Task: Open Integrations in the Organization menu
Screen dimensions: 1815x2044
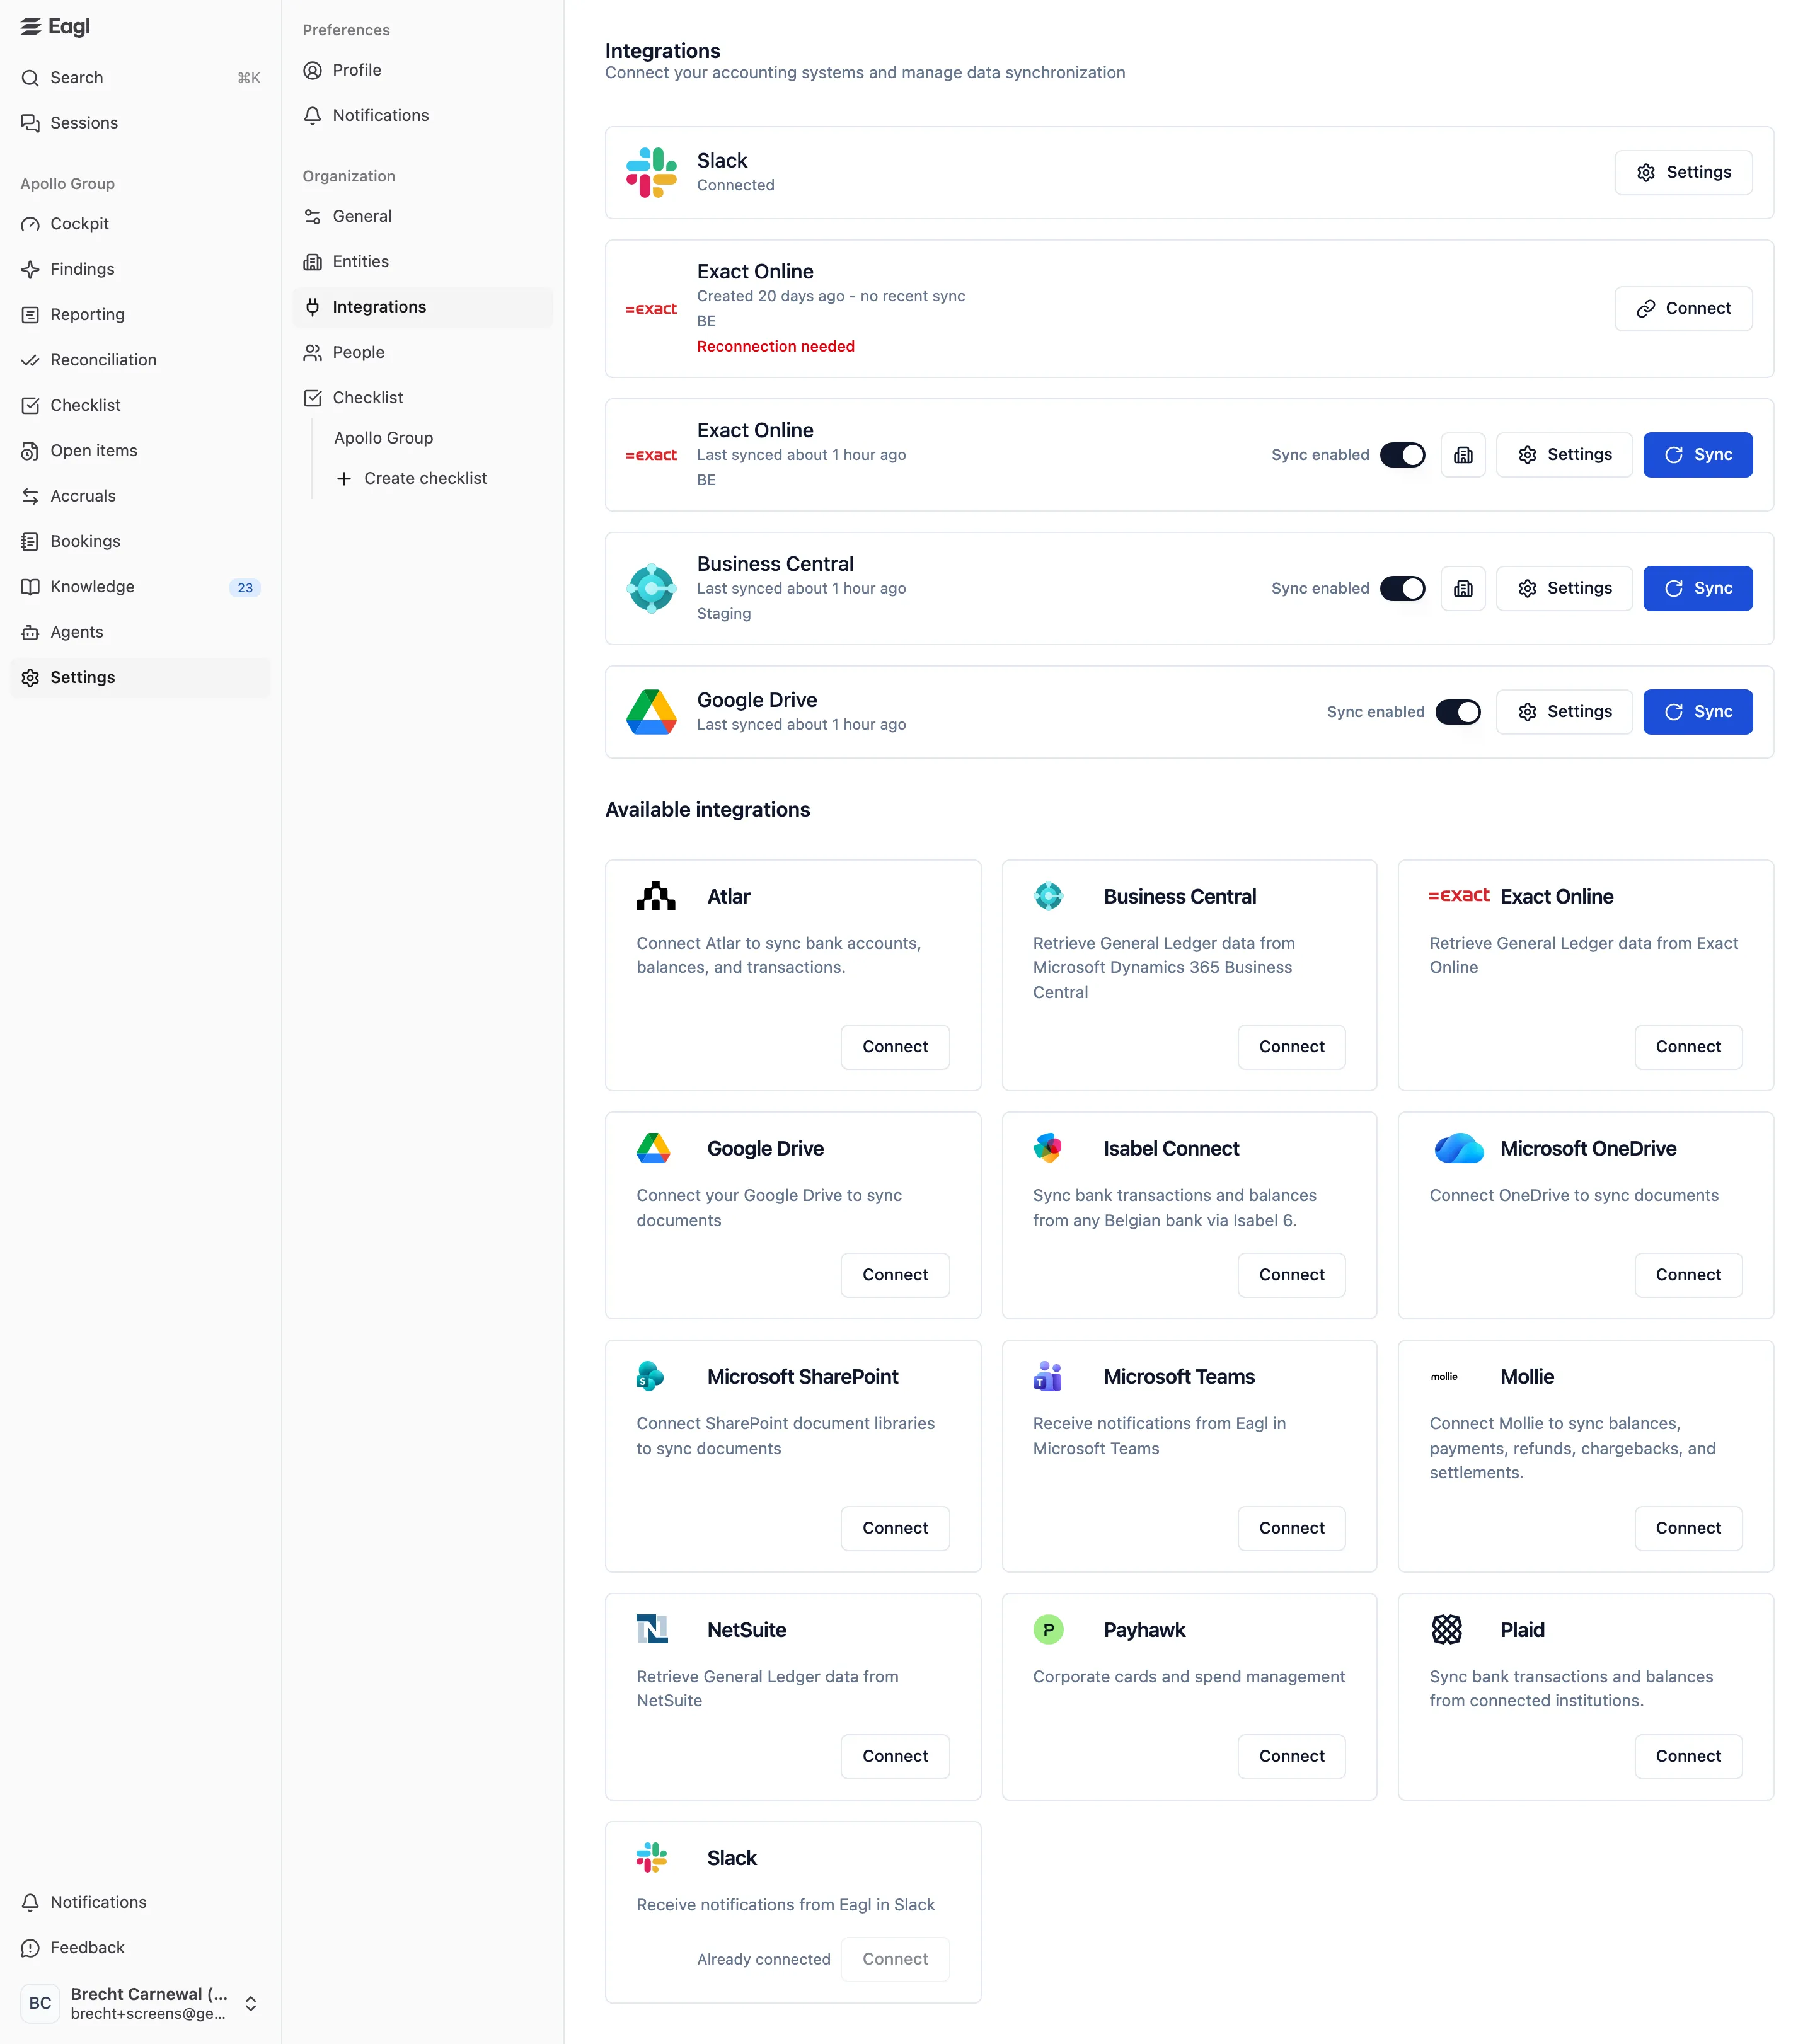Action: coord(422,307)
